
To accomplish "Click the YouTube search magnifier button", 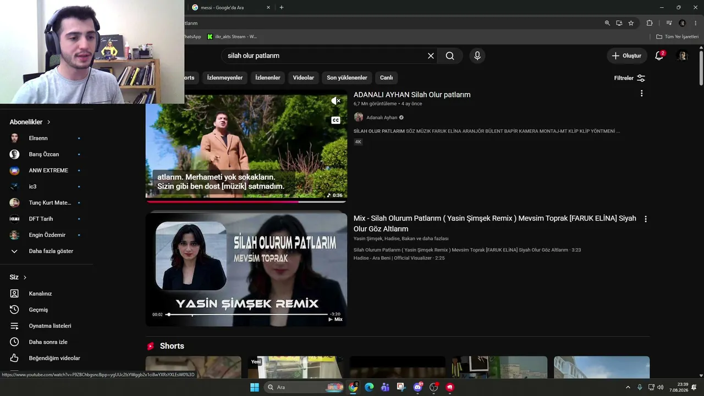I will point(450,56).
